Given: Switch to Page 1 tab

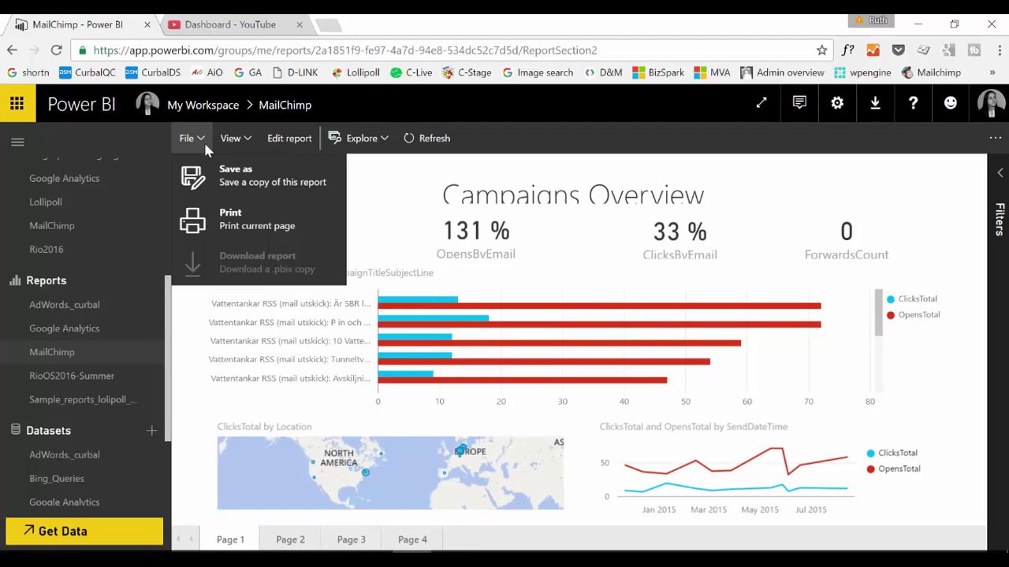Looking at the screenshot, I should [230, 539].
